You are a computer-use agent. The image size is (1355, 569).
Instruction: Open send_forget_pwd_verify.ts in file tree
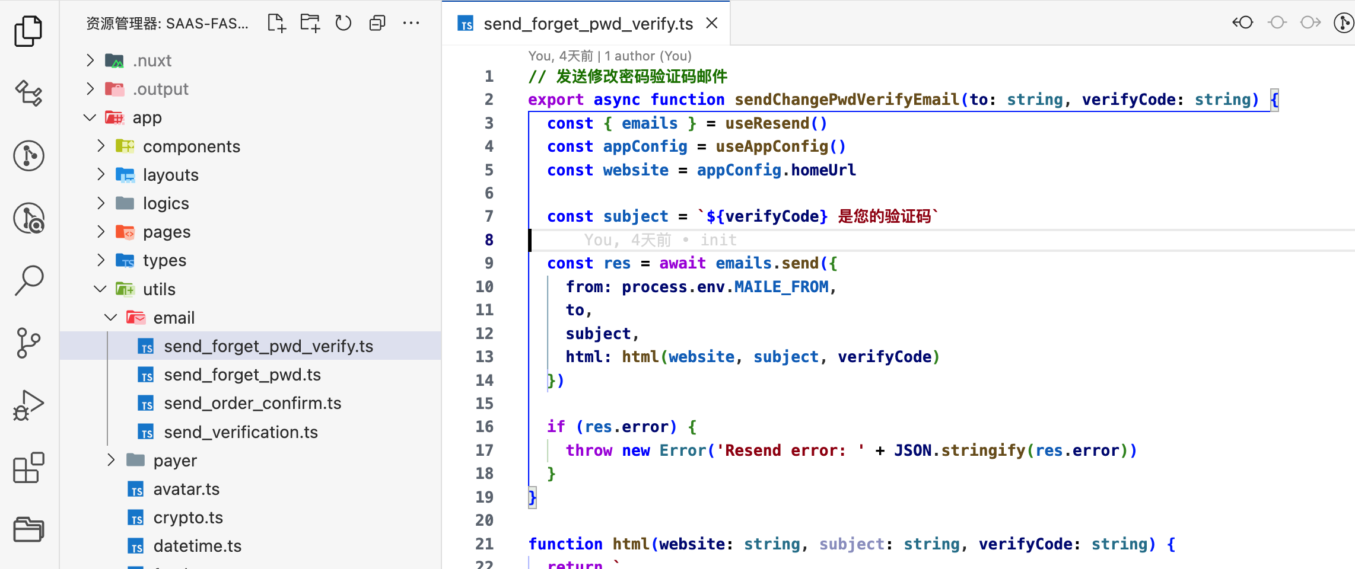(250, 346)
